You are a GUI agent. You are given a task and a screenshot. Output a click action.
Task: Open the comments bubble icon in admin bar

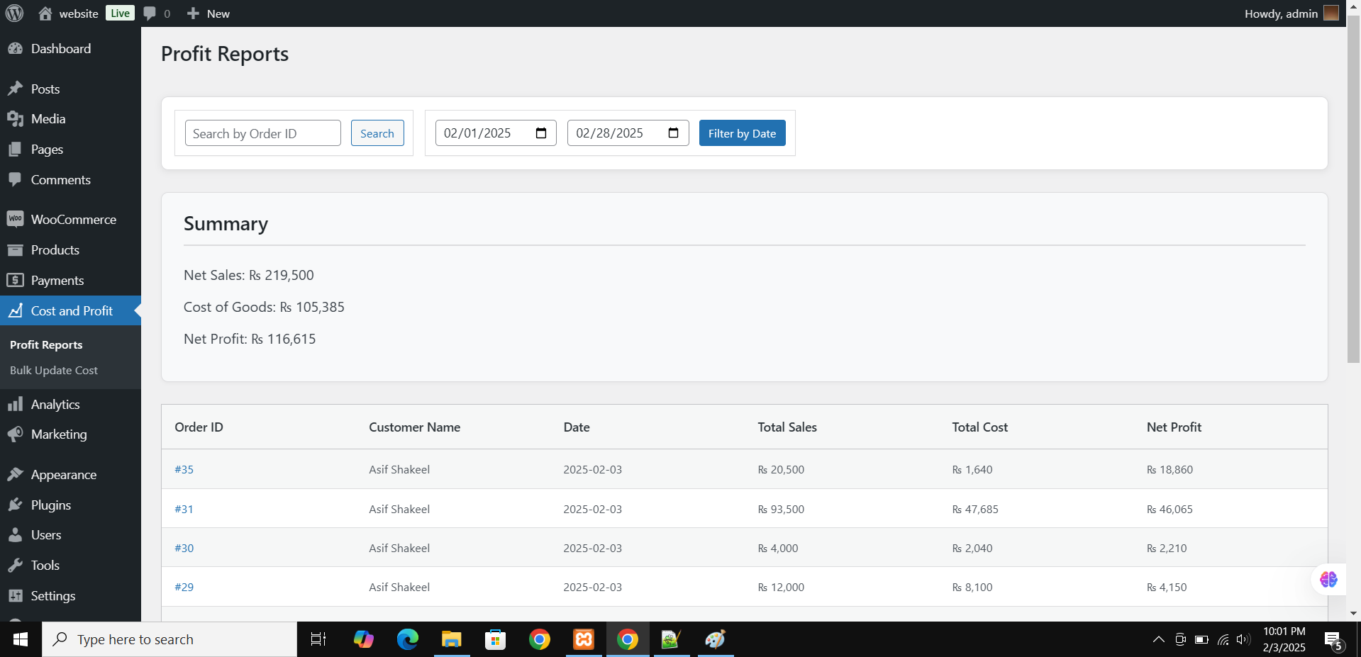(x=150, y=13)
